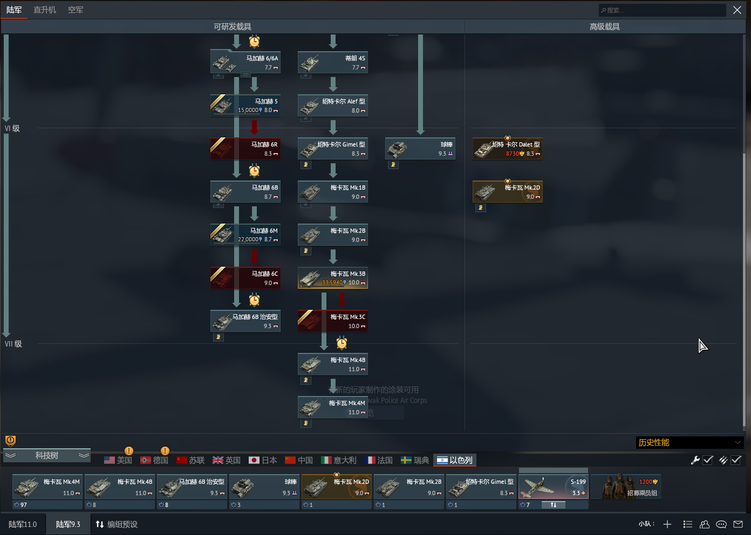751x535 pixels.
Task: Select the 球棒 crew slot at bottom
Action: (264, 486)
